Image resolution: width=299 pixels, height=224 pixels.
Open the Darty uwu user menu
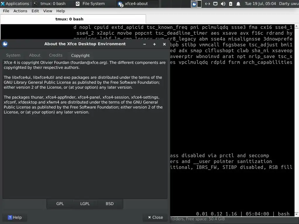tap(289, 3)
